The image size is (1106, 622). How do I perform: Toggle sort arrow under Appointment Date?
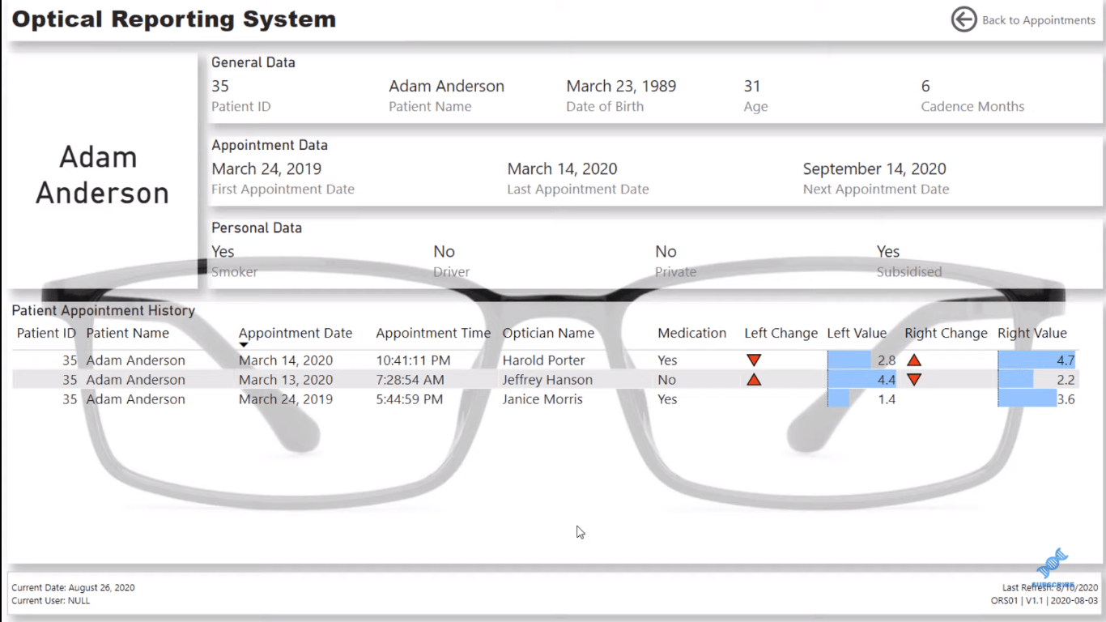pyautogui.click(x=244, y=345)
